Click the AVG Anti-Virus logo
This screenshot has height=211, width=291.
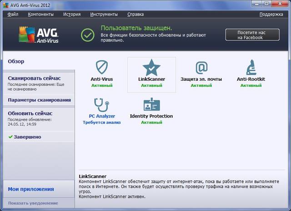pos(39,35)
